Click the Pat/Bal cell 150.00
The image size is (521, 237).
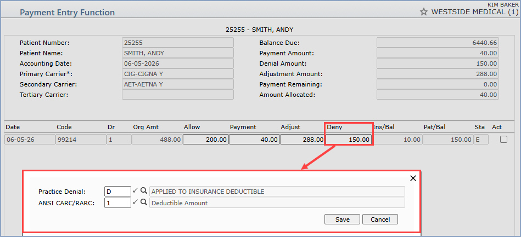[447, 140]
